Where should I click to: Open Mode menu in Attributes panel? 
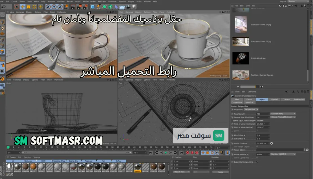pyautogui.click(x=237, y=92)
